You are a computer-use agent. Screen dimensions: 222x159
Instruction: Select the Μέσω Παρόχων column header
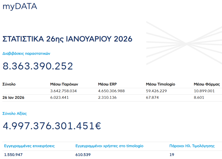[64, 84]
